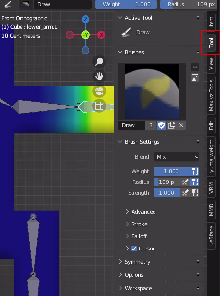The height and width of the screenshot is (296, 220).
Task: Click the Z axis on navigation gizmo
Action: click(x=86, y=19)
